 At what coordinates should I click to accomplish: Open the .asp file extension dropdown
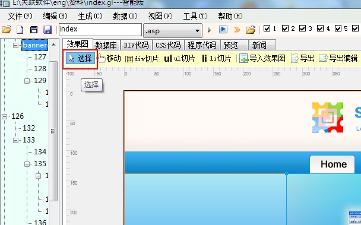pos(173,31)
